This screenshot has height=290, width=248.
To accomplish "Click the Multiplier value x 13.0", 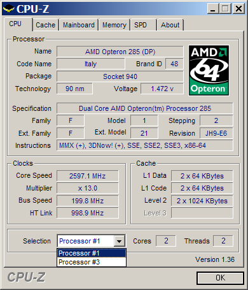I will click(x=88, y=188).
